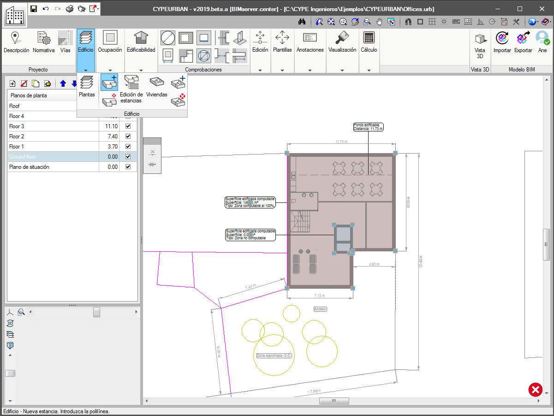Open the Ane user account icon

542,42
